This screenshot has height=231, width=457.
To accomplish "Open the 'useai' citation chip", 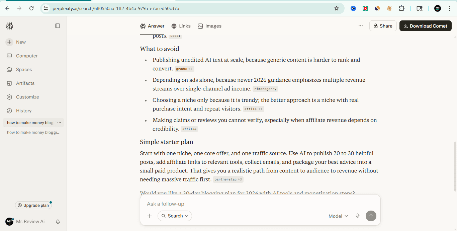I will click(x=175, y=36).
